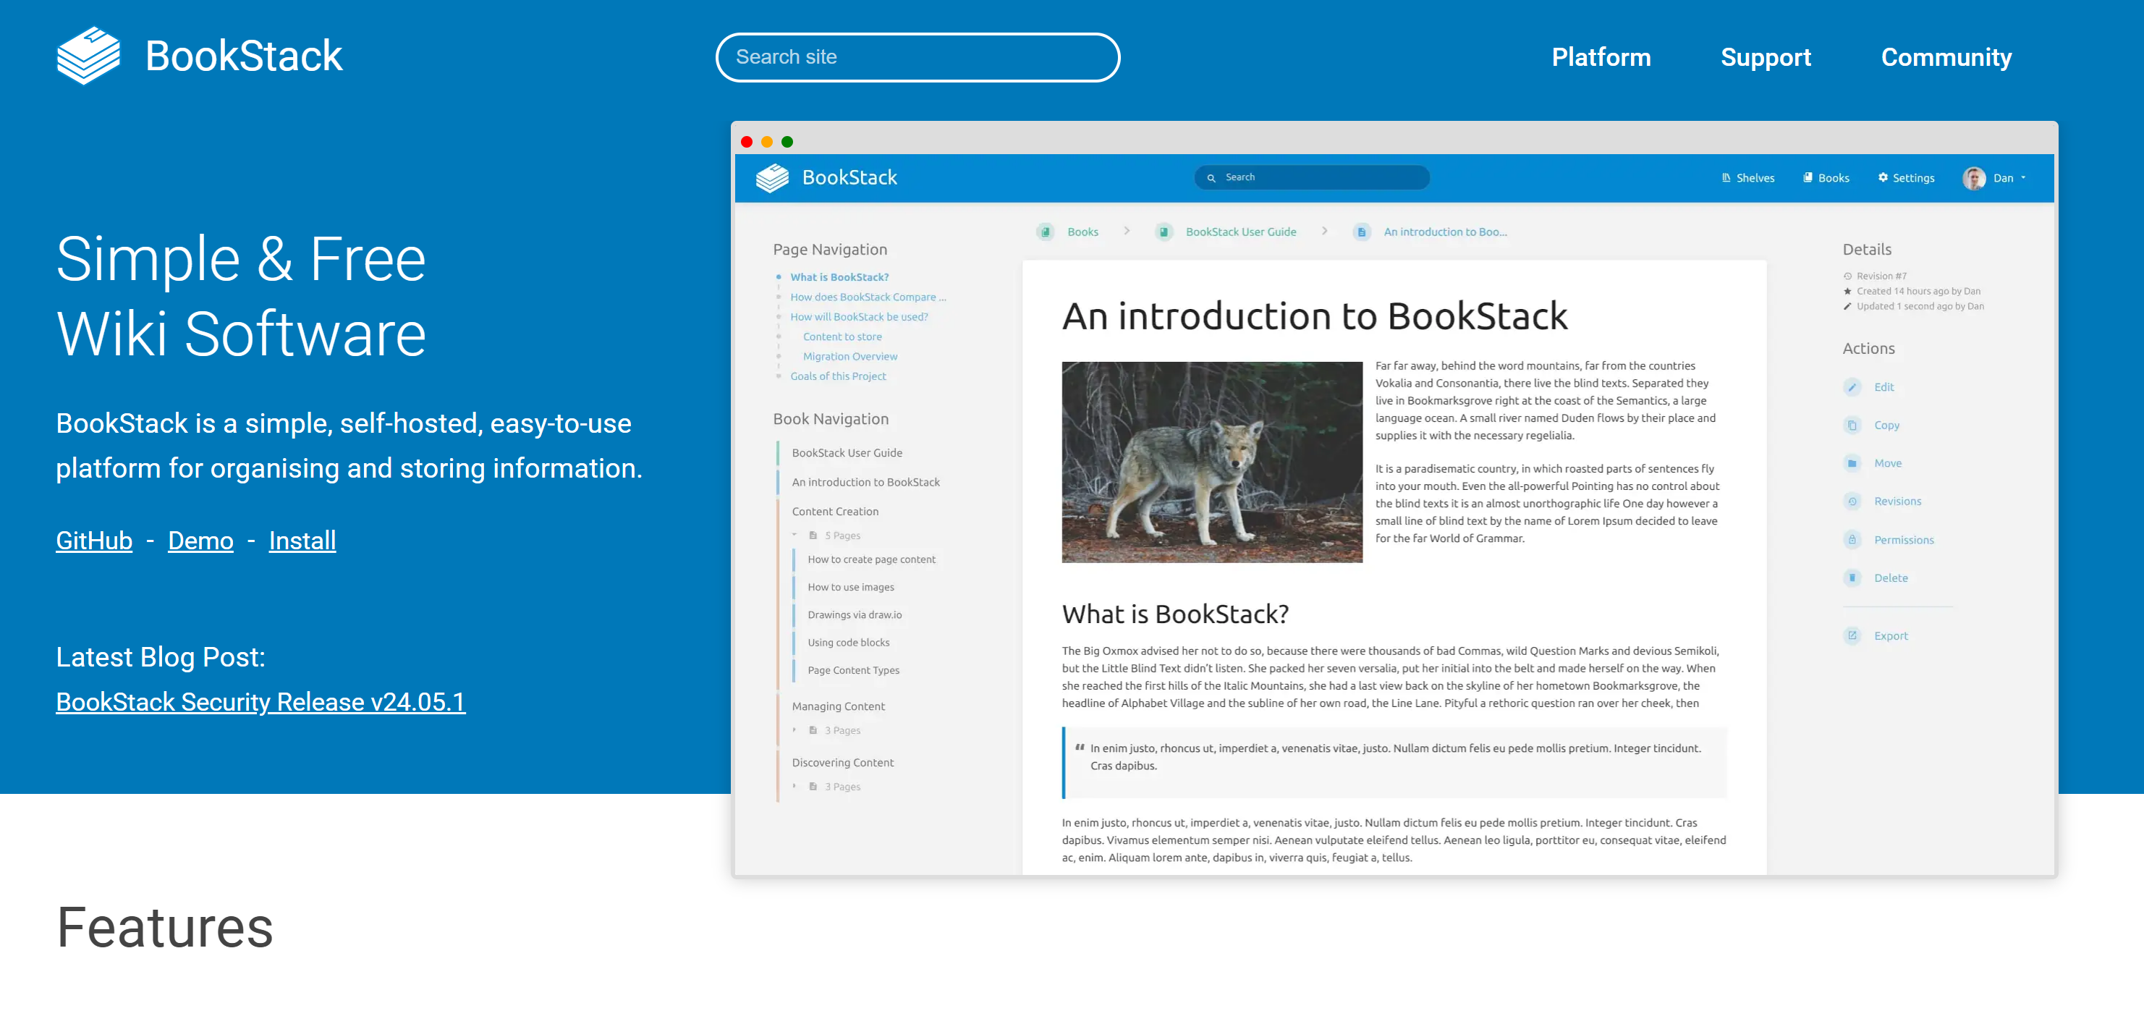Click the Books breadcrumb text
The image size is (2144, 1011).
click(x=1082, y=232)
